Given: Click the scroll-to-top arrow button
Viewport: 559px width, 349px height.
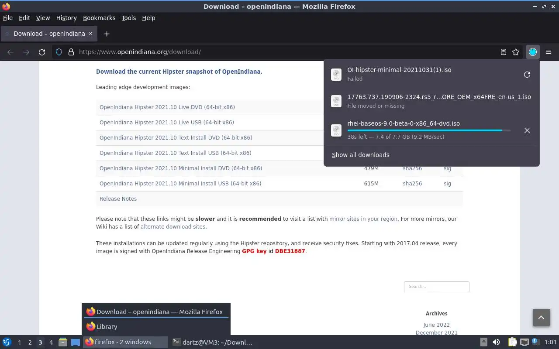Looking at the screenshot, I should (541, 318).
